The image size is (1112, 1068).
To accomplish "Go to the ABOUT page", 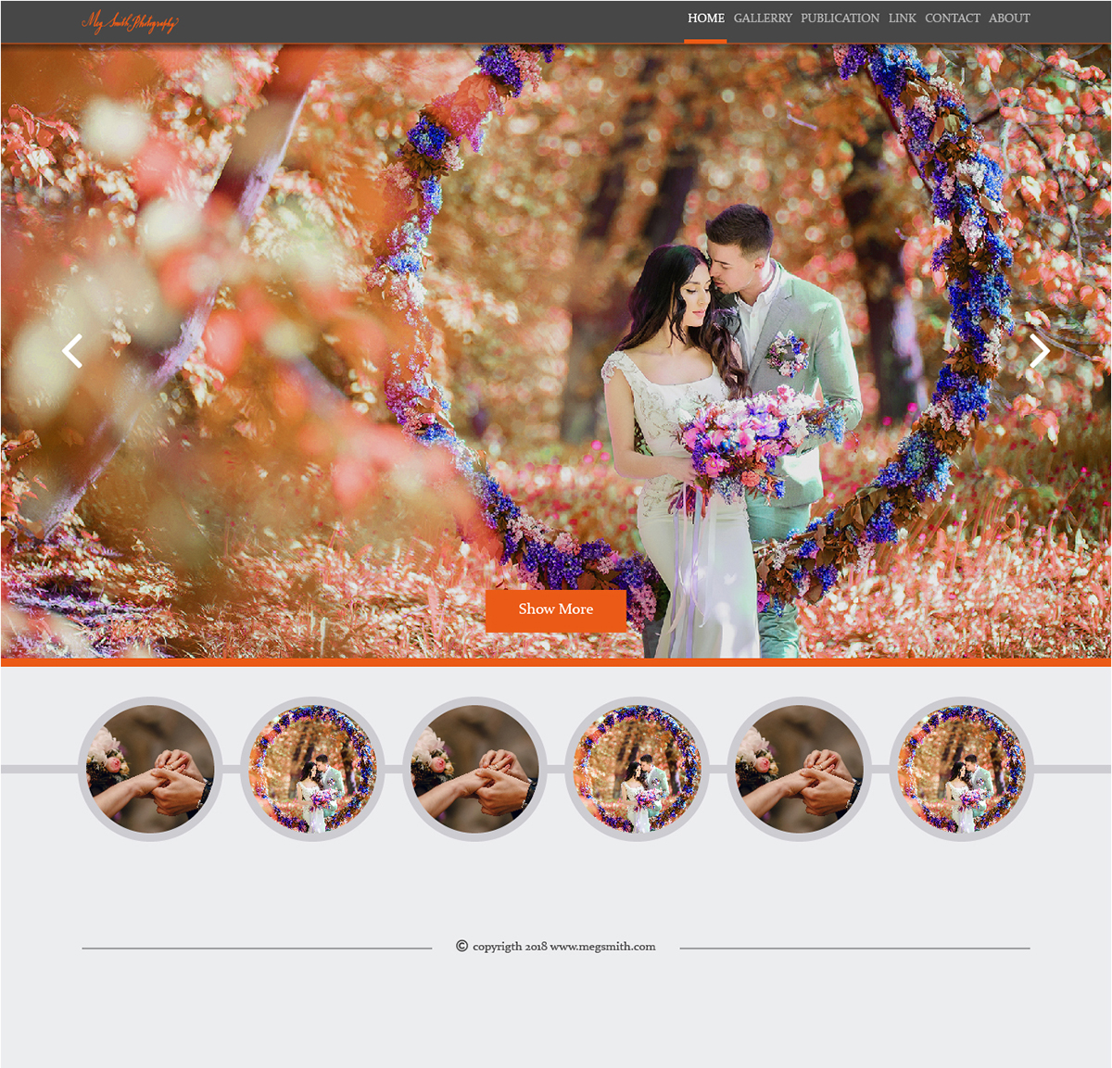I will click(x=1009, y=18).
